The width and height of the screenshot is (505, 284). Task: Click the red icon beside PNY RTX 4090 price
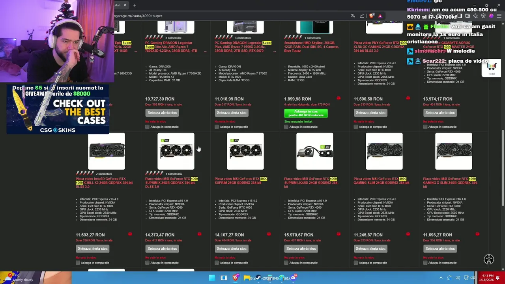click(x=408, y=98)
